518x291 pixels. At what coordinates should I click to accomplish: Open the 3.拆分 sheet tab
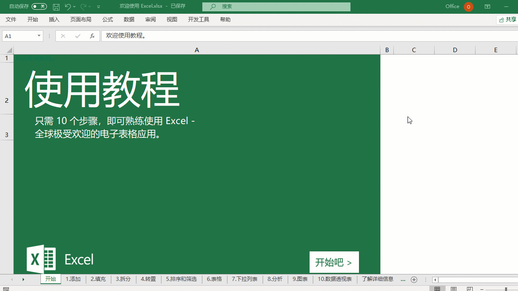coord(123,279)
